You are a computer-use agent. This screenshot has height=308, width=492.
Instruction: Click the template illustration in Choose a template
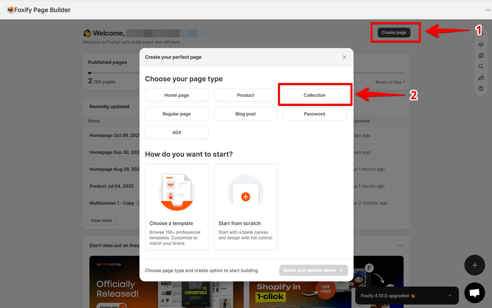pos(177,192)
